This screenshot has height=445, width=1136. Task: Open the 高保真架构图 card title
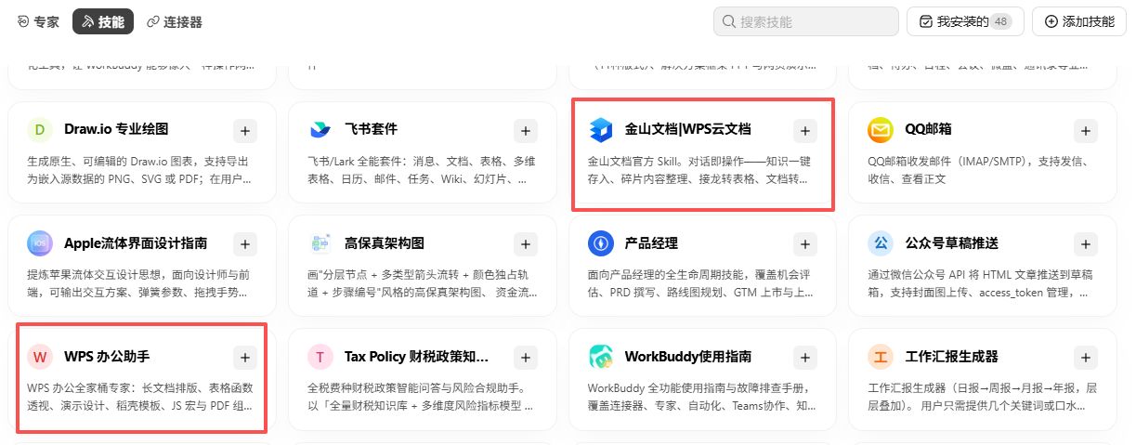385,243
